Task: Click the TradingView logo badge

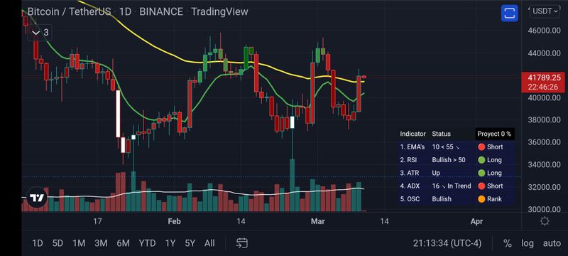Action: [x=37, y=198]
